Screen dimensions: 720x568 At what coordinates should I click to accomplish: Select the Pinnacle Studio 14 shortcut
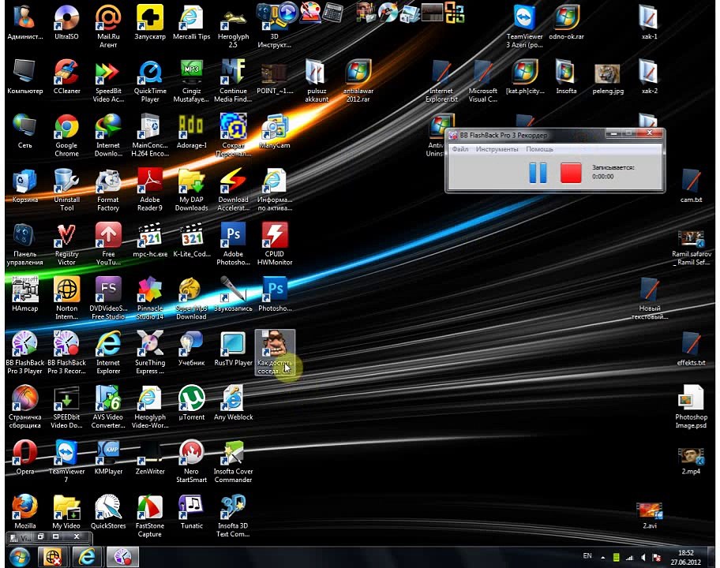150,298
